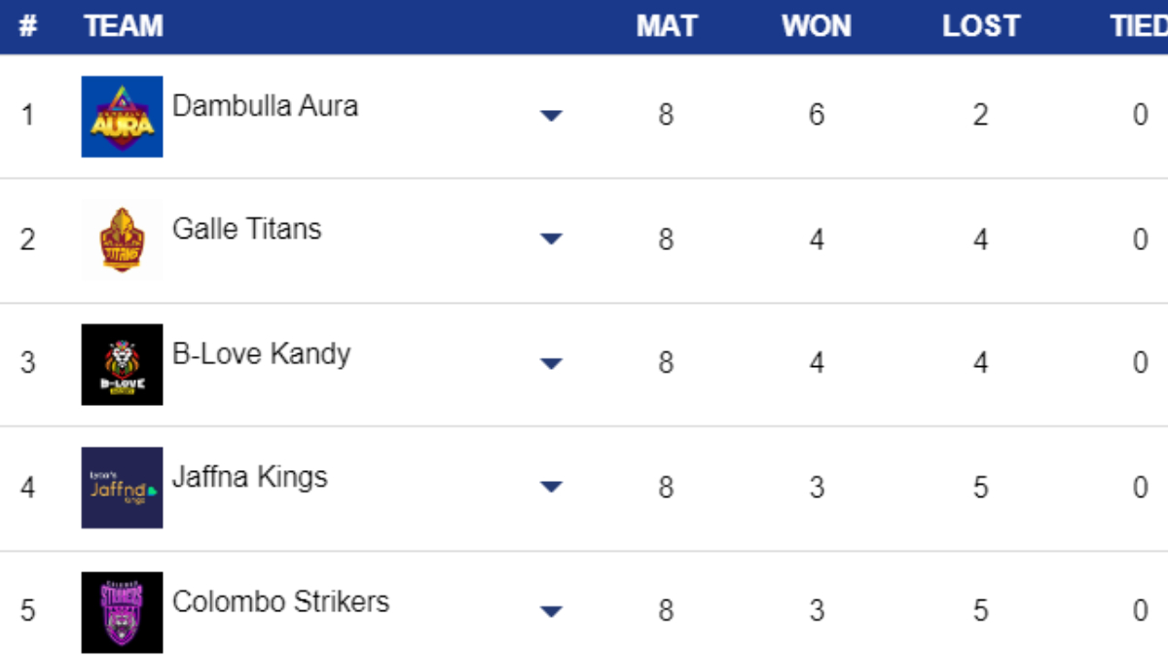This screenshot has height=657, width=1168.
Task: Click the # rank column header
Action: tap(28, 26)
